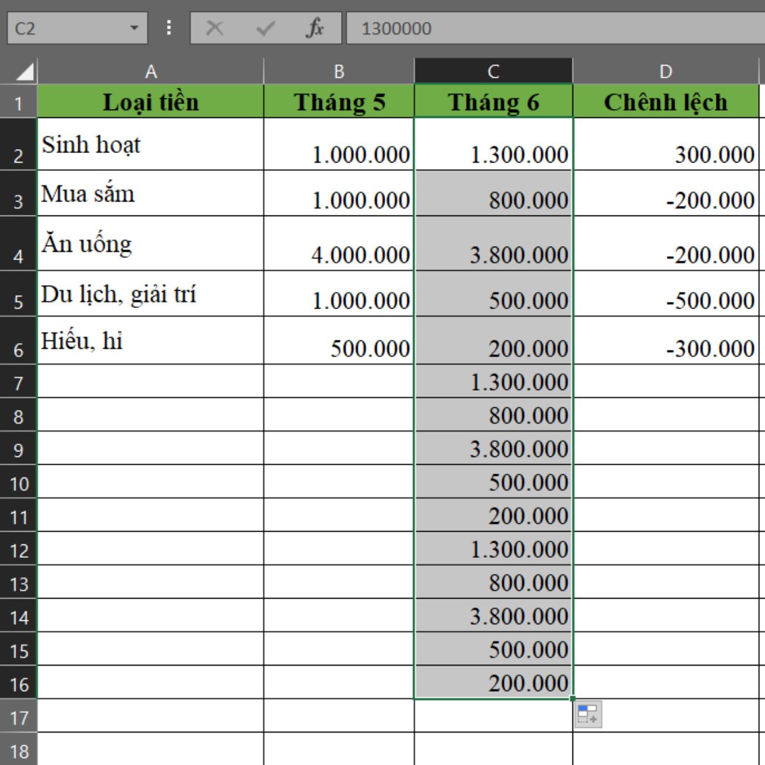
Task: Click the dotted handle divider next to Name Box
Action: pos(168,27)
